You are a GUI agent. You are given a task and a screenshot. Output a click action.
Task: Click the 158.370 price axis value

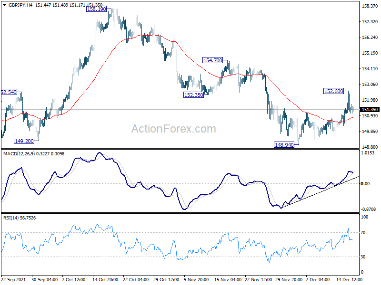click(x=370, y=6)
